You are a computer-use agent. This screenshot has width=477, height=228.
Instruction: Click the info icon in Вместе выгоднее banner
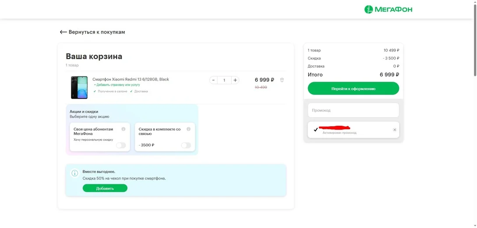point(74,173)
